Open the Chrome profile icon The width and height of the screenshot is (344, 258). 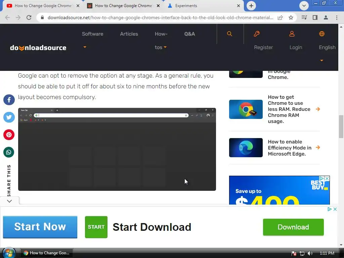(x=326, y=17)
